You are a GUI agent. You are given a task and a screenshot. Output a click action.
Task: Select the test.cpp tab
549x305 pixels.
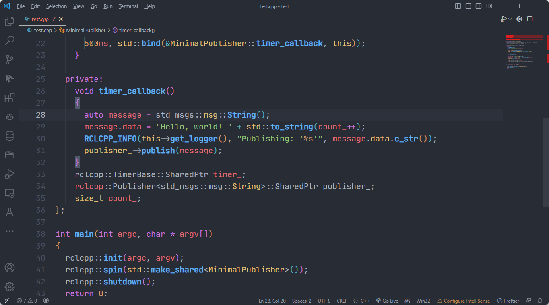[x=43, y=19]
